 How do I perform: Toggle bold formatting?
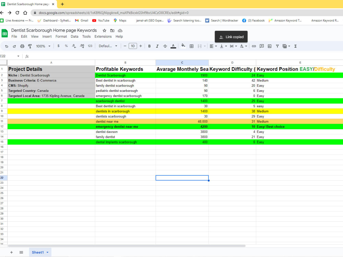coord(150,46)
